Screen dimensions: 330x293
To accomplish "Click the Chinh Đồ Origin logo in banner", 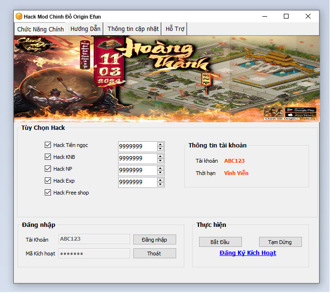I will click(32, 45).
